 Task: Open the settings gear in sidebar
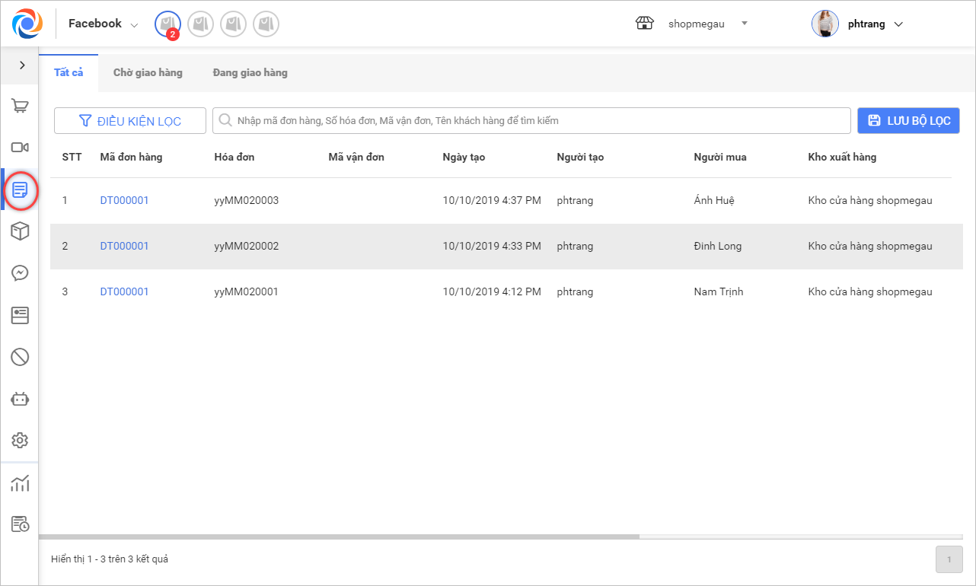pos(20,440)
